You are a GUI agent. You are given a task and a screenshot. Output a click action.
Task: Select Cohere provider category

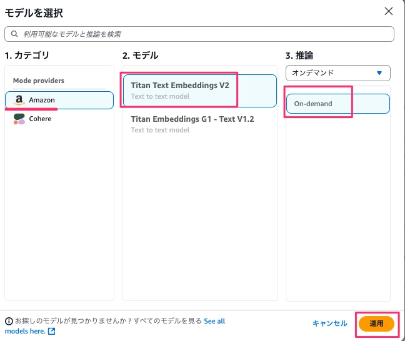59,119
